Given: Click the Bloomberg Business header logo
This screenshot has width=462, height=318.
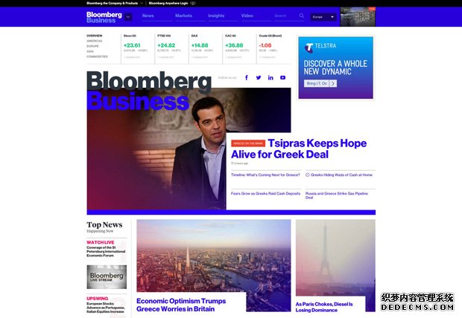Looking at the screenshot, I should [104, 17].
